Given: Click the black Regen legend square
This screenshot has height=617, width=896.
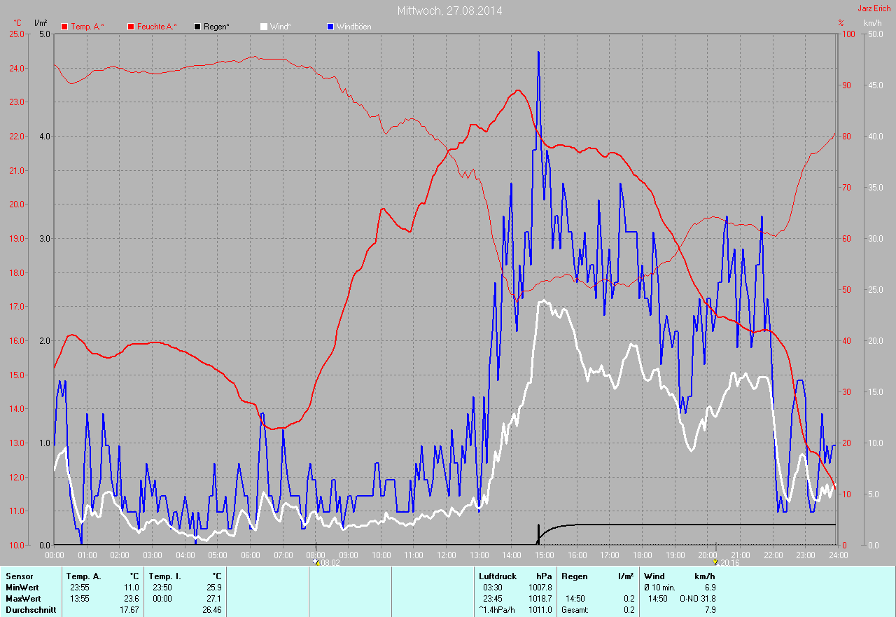Looking at the screenshot, I should click(x=197, y=27).
